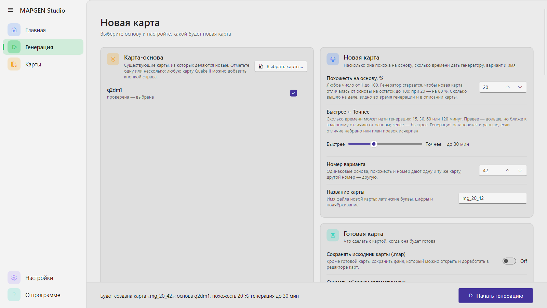Click the Карты library icon
This screenshot has width=547, height=308.
(14, 64)
